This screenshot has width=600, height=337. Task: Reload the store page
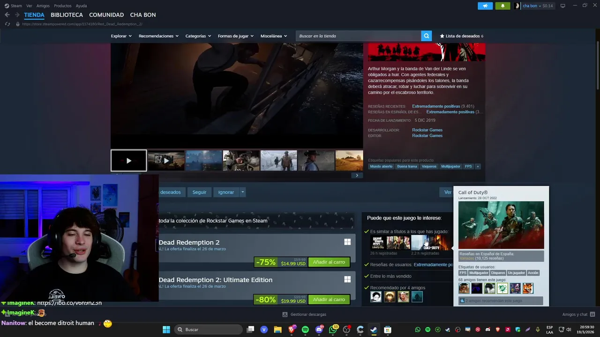point(7,24)
